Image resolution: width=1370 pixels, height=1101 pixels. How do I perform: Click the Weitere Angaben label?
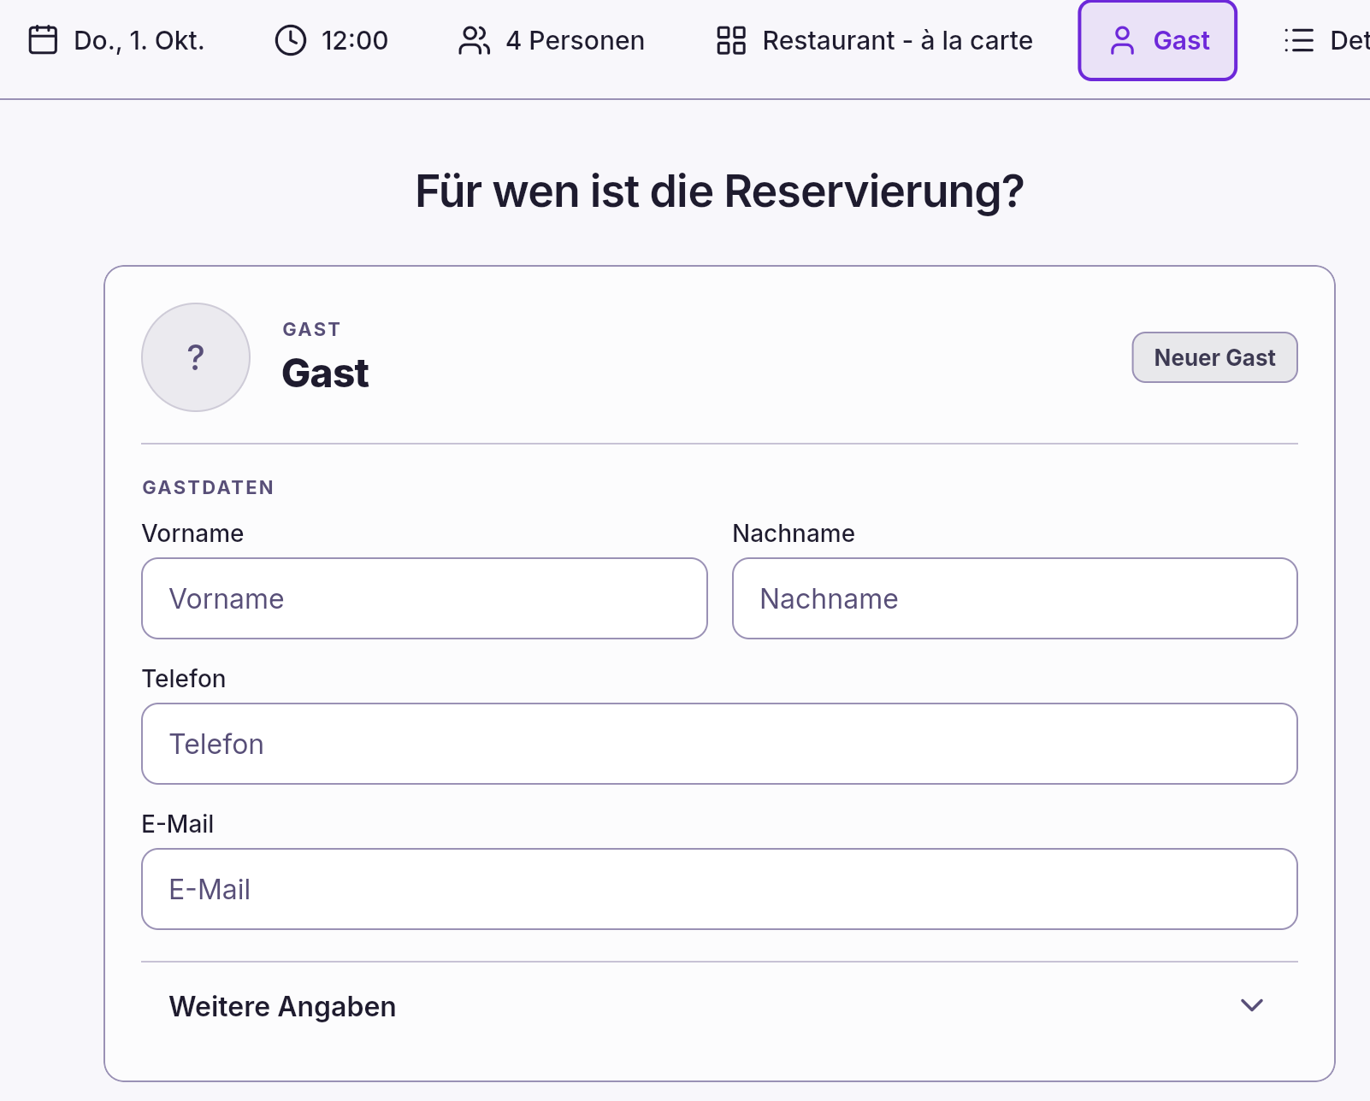pyautogui.click(x=282, y=1006)
